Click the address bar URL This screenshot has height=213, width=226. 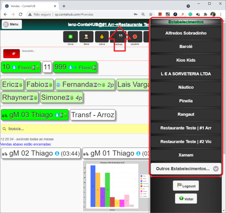pos(74,14)
